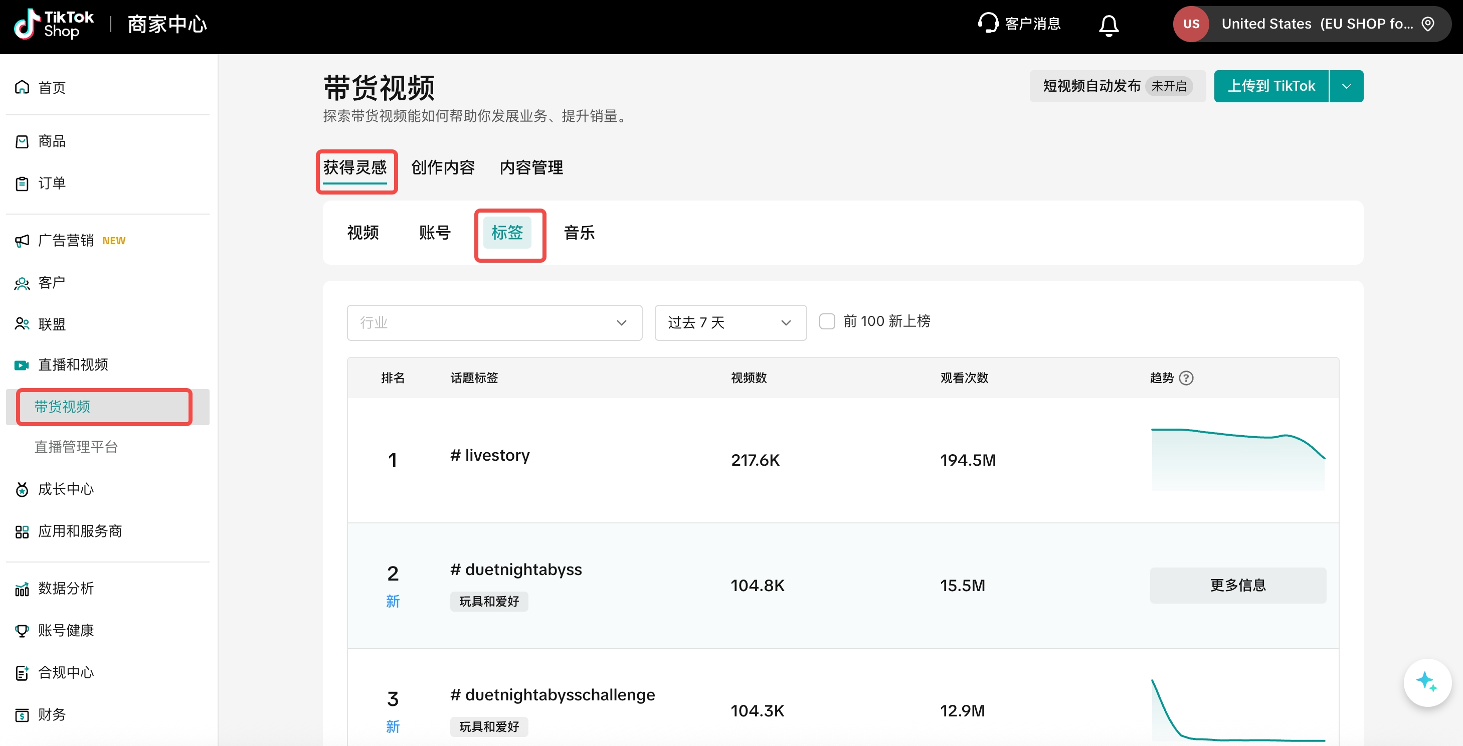
Task: Click the ad marketing megaphone icon
Action: [22, 241]
